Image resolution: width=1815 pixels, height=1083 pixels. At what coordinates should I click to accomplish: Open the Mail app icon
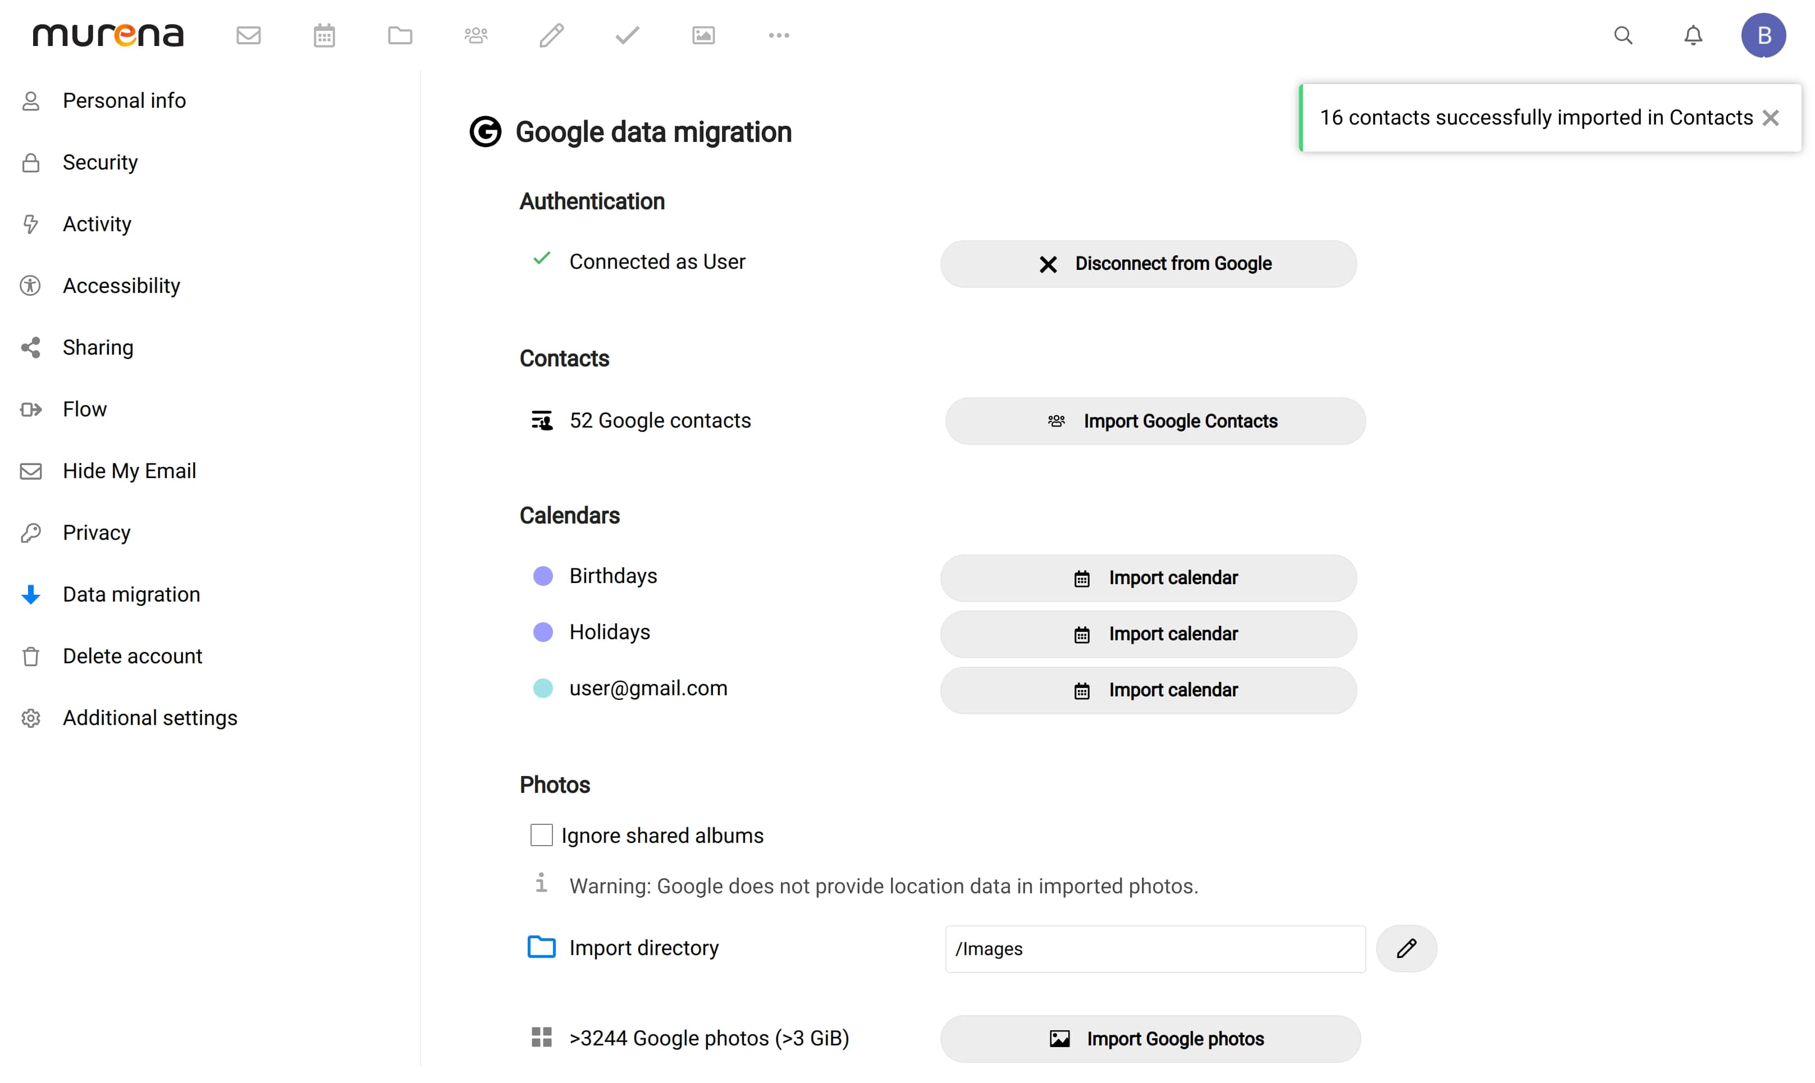coord(248,35)
